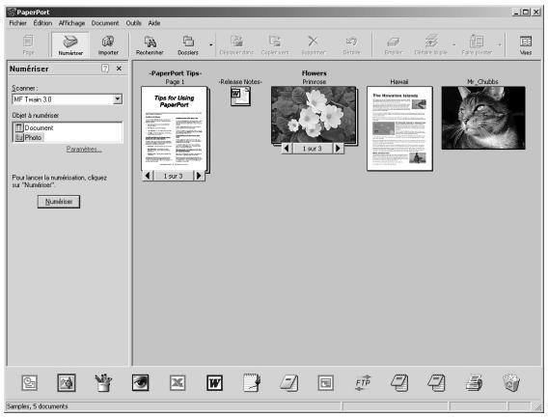Viewport: 548px width, 417px height.
Task: Open the Affichage menu
Action: [x=71, y=23]
